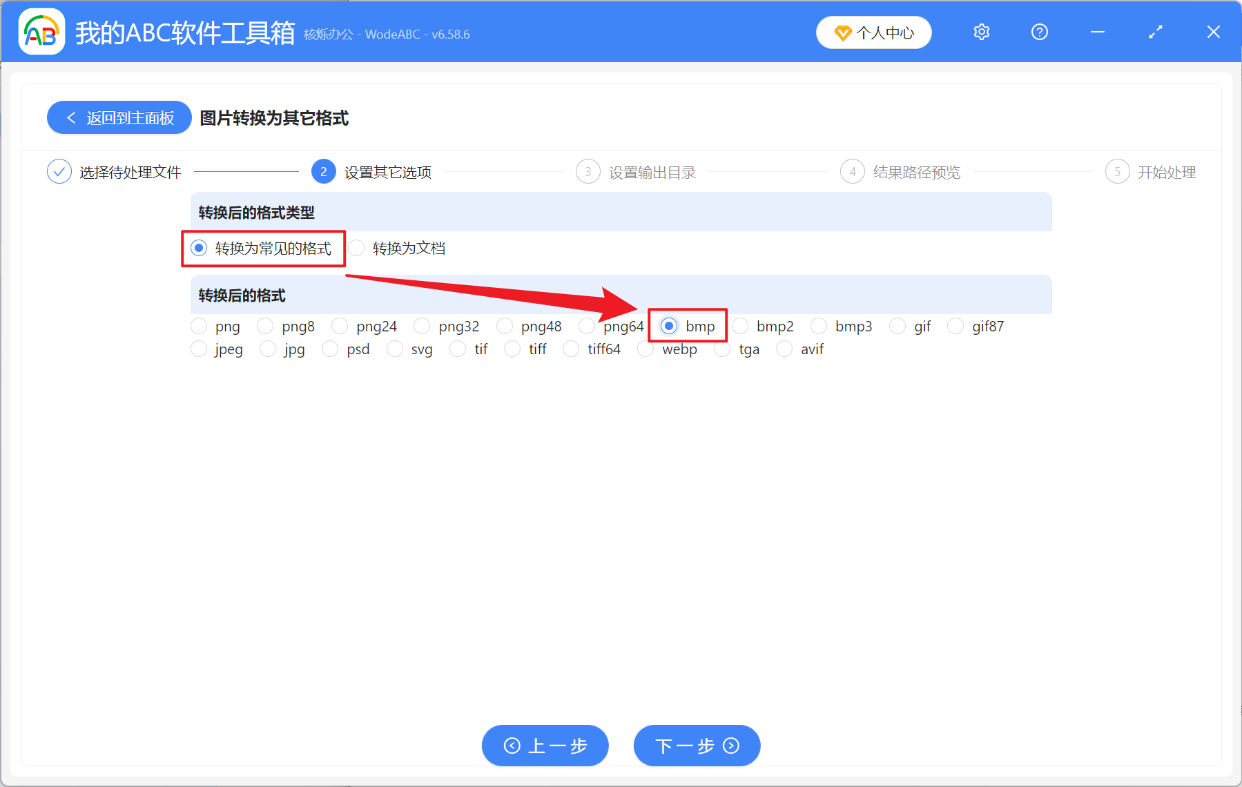Click the 下一步 button
The image size is (1242, 787).
(x=697, y=746)
